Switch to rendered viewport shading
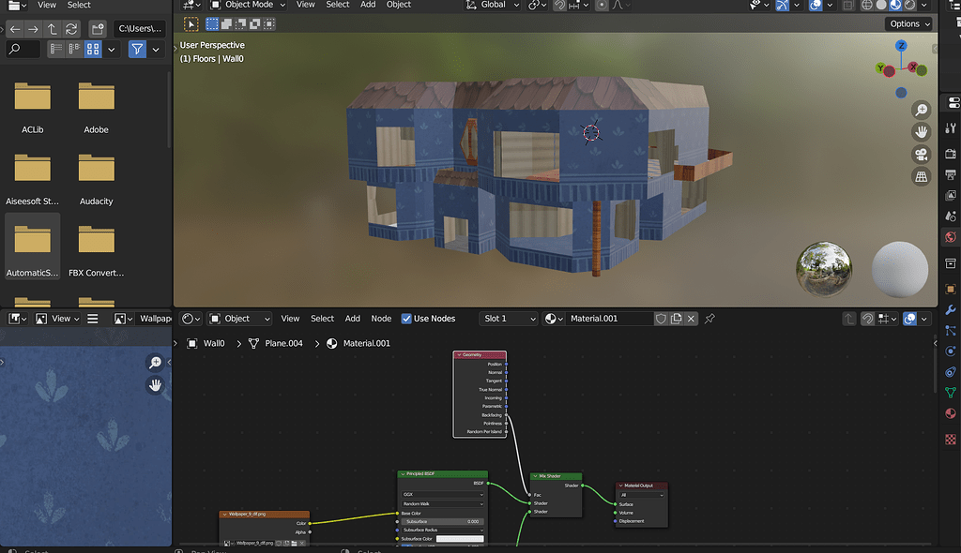Image resolution: width=961 pixels, height=553 pixels. click(910, 5)
